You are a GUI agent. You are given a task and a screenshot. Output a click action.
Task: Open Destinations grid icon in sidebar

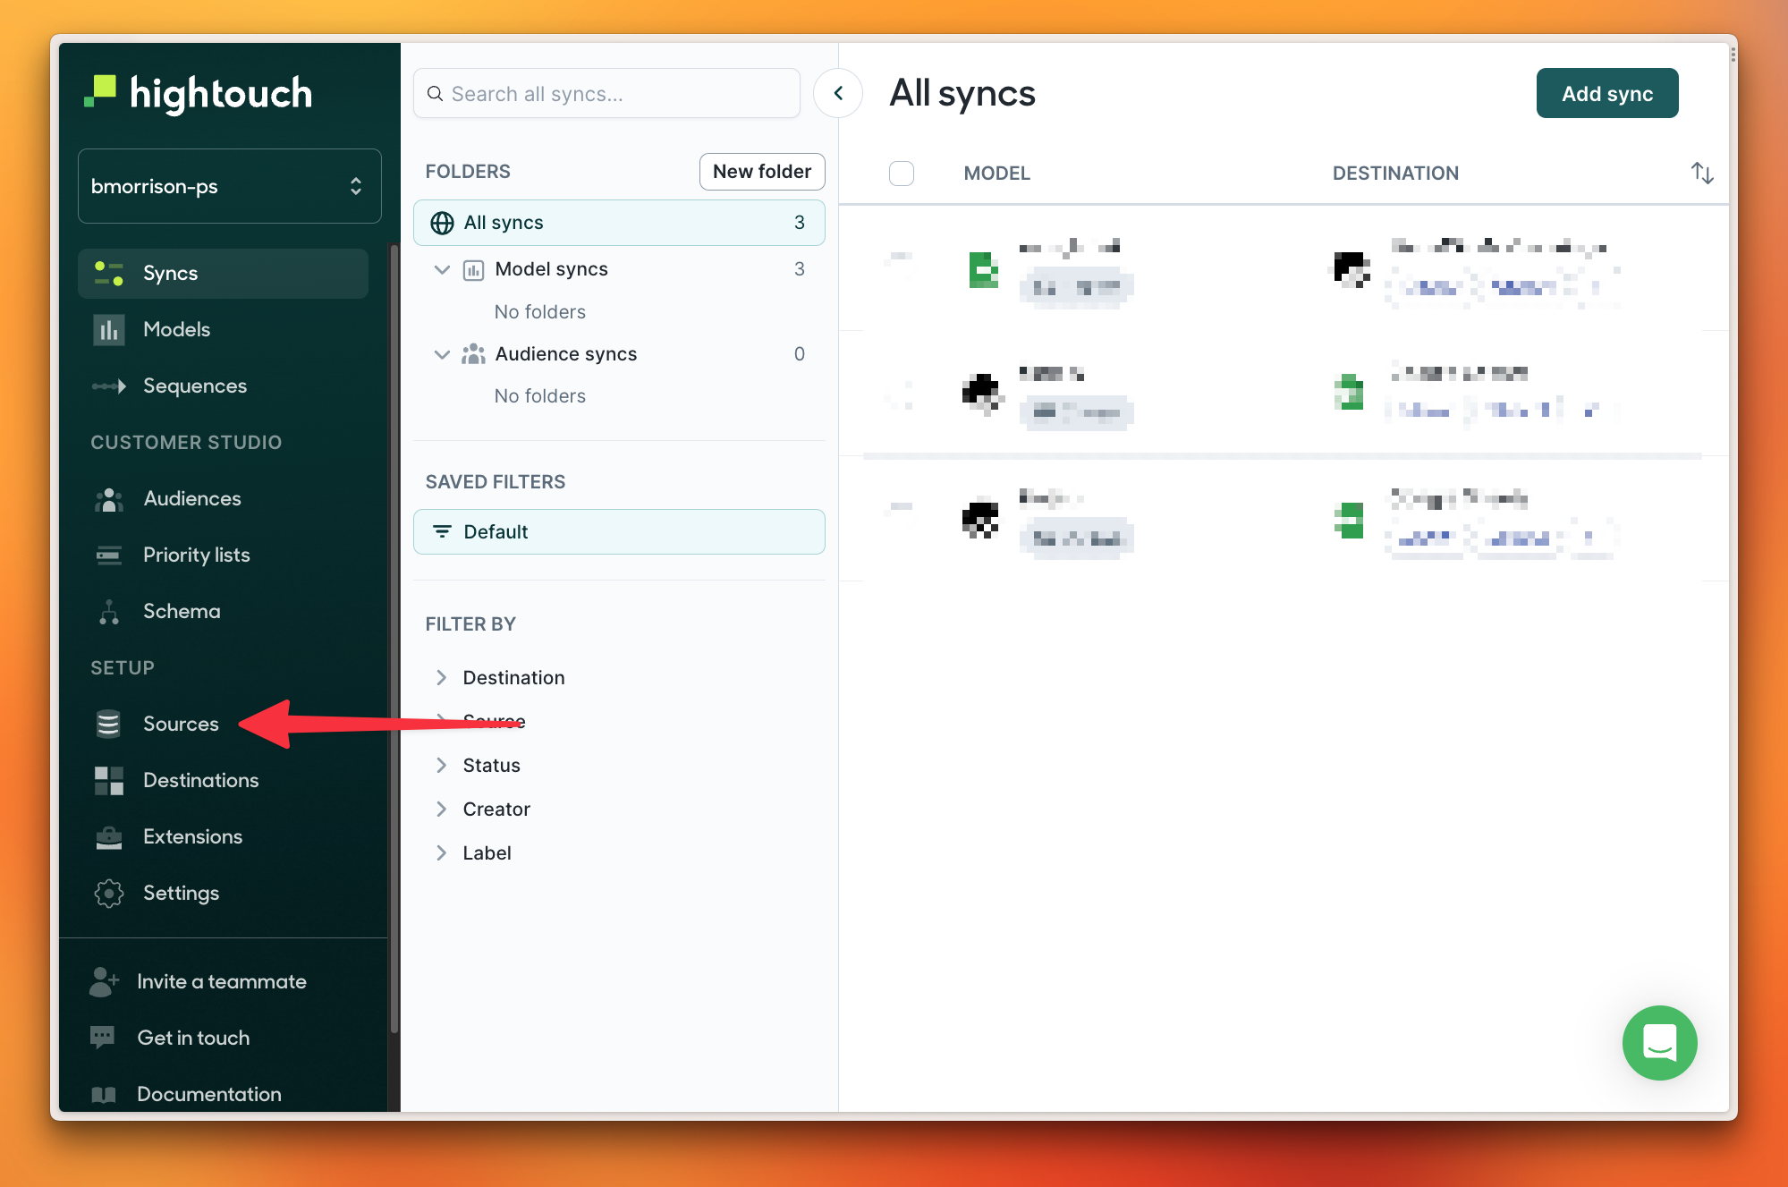tap(108, 780)
